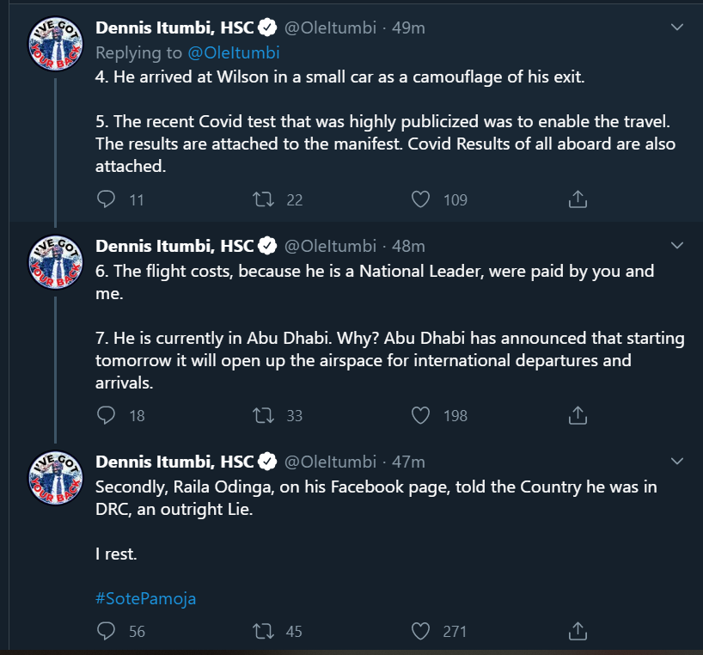Like the tweet with 198 likes
Viewport: 703px width, 655px height.
click(x=420, y=415)
